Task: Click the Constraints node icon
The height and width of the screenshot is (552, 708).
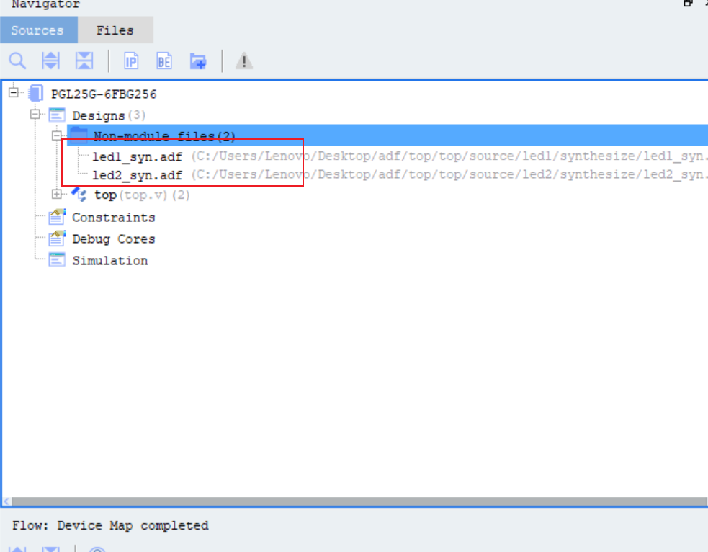Action: (x=58, y=217)
